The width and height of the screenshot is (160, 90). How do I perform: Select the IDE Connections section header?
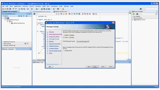(x=138, y=18)
